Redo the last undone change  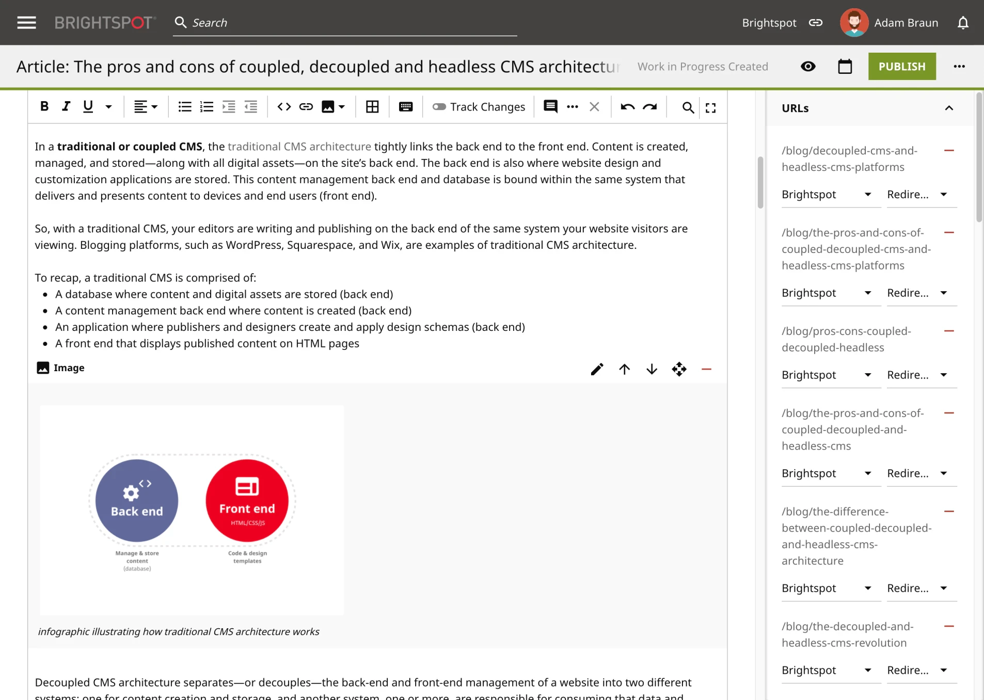click(x=650, y=106)
